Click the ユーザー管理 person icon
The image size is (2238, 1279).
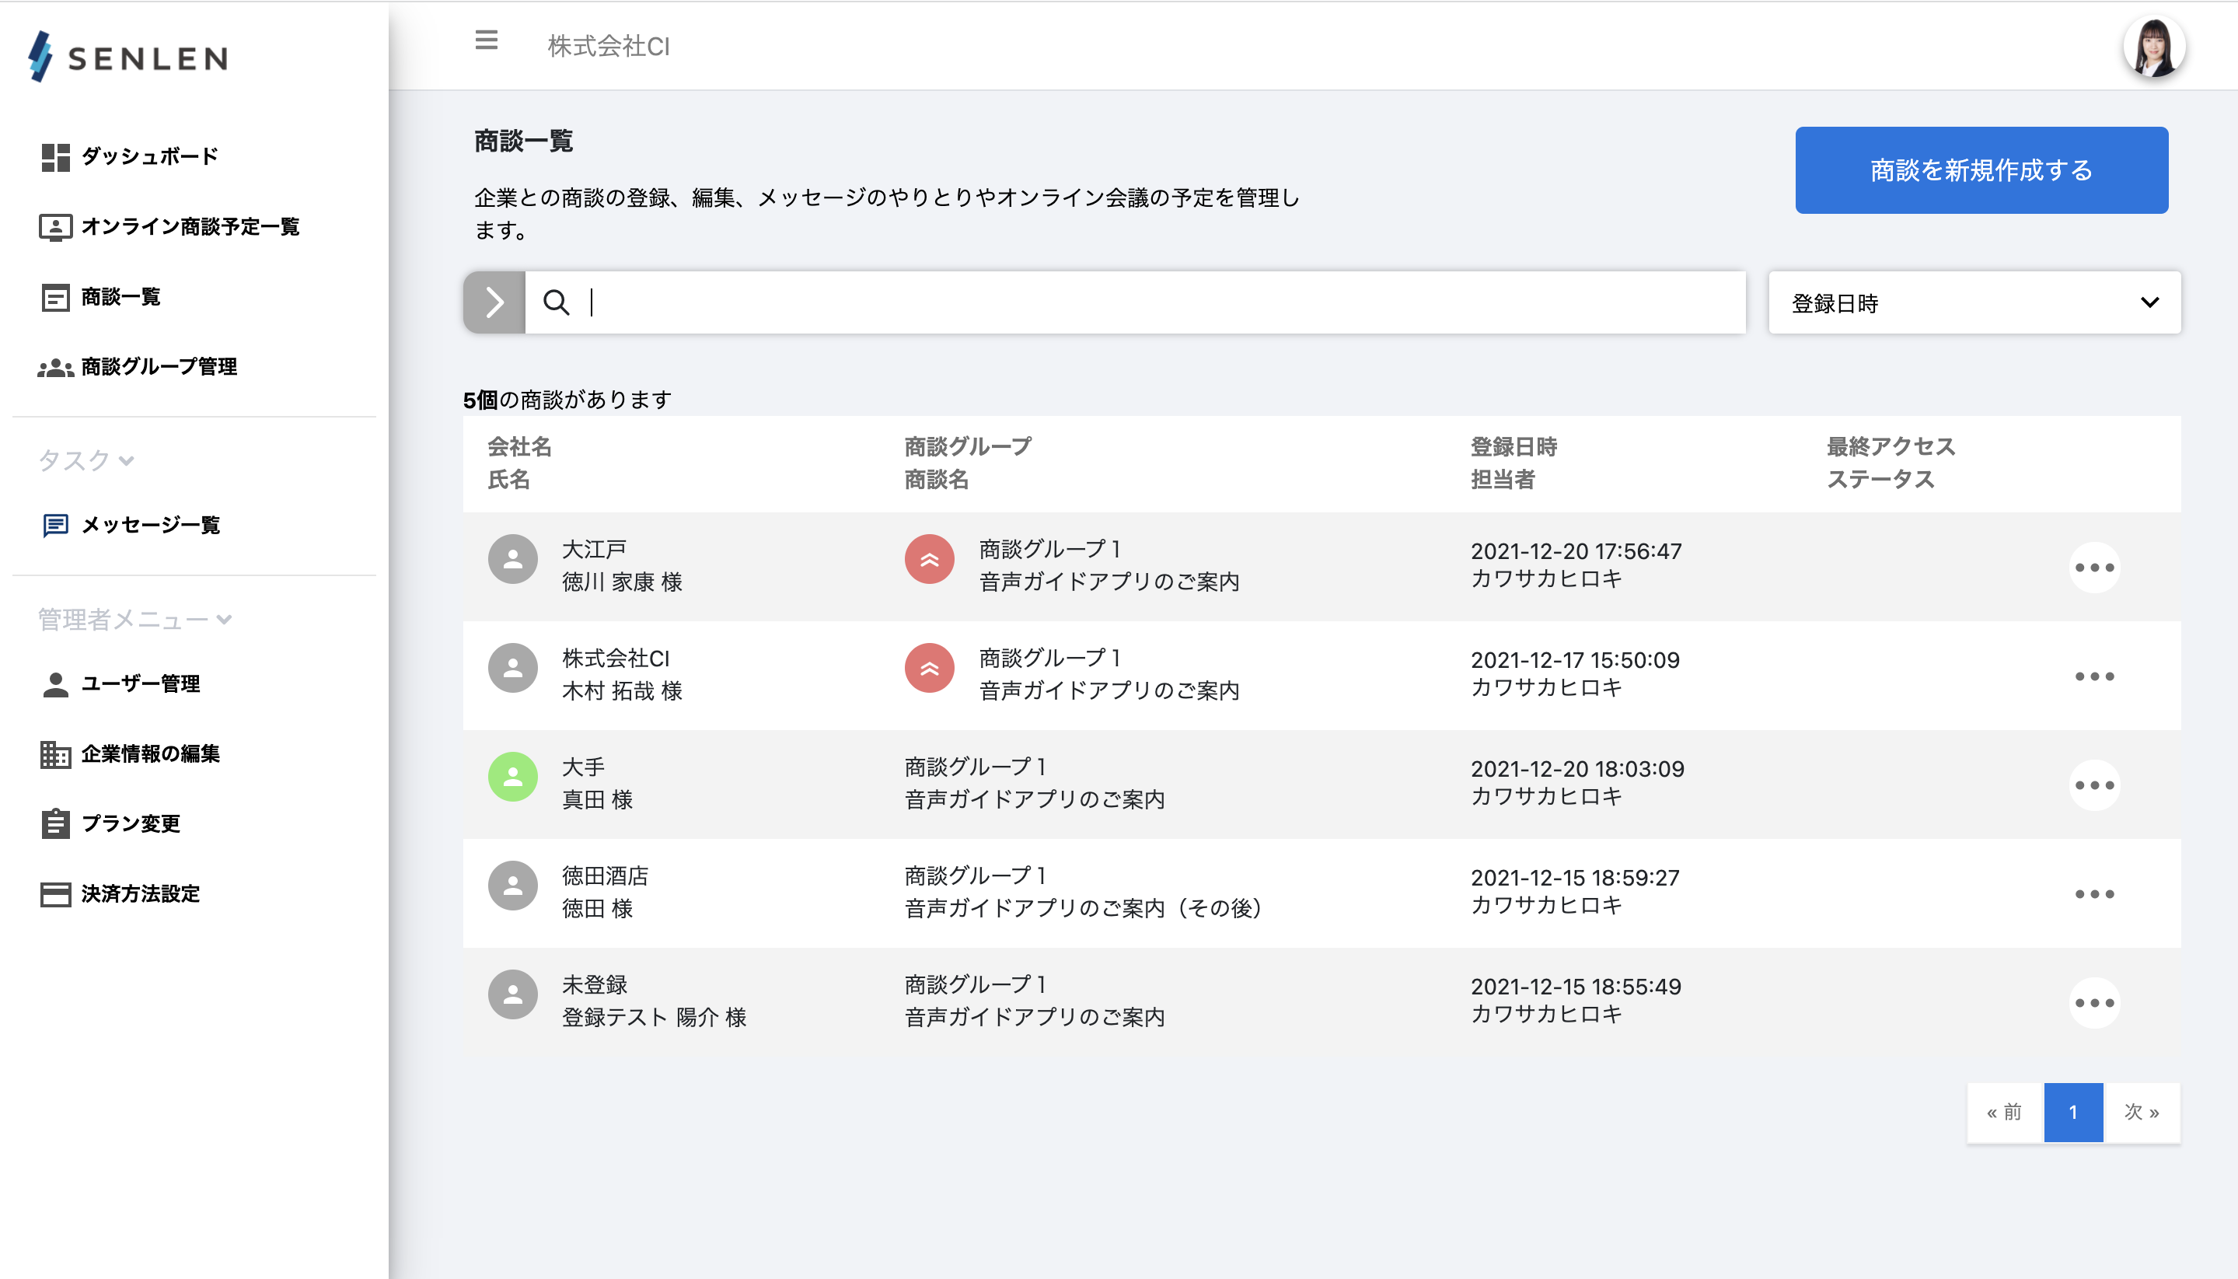(x=55, y=683)
